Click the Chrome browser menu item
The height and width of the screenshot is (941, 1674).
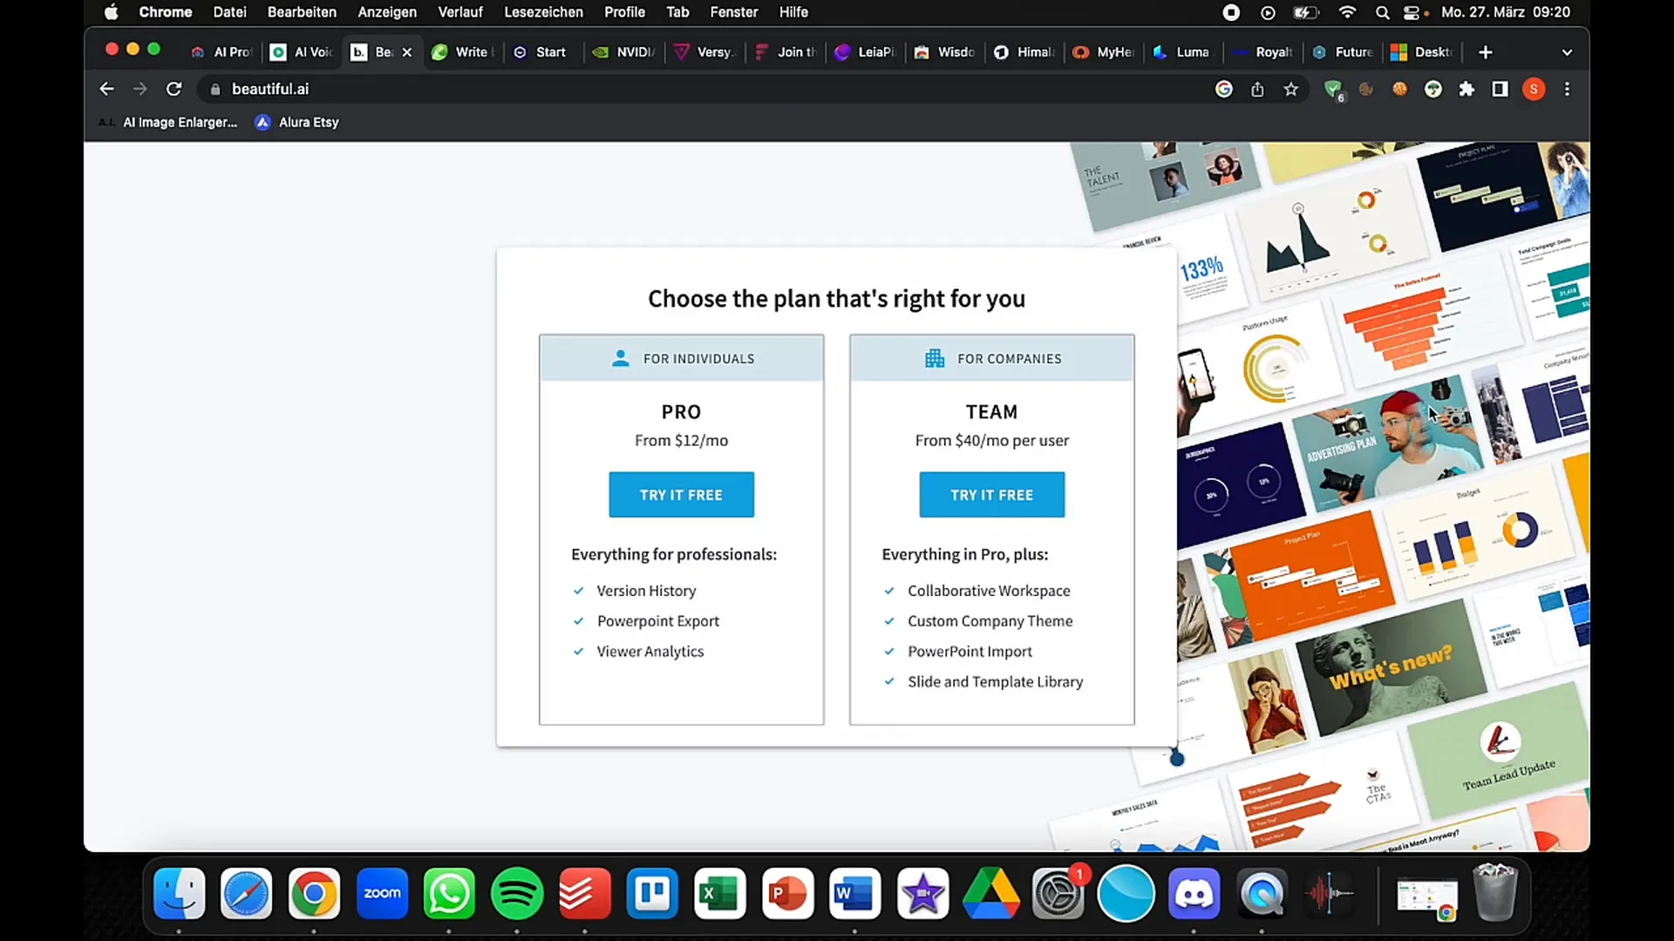click(x=165, y=13)
